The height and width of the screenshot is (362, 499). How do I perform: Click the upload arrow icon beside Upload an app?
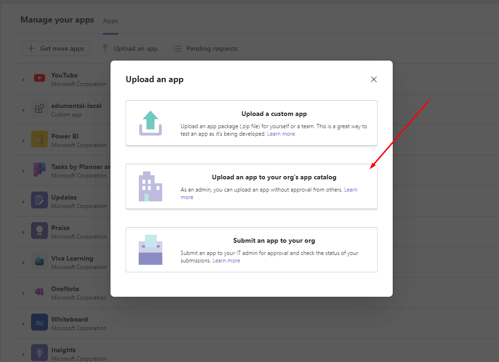point(105,48)
